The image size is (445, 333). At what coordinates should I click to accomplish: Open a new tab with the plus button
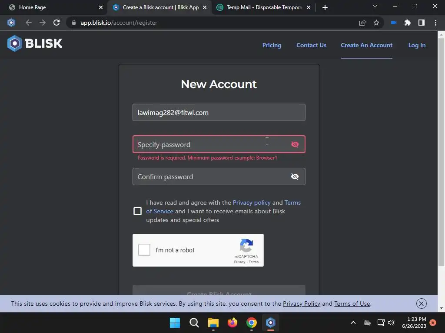click(x=325, y=7)
